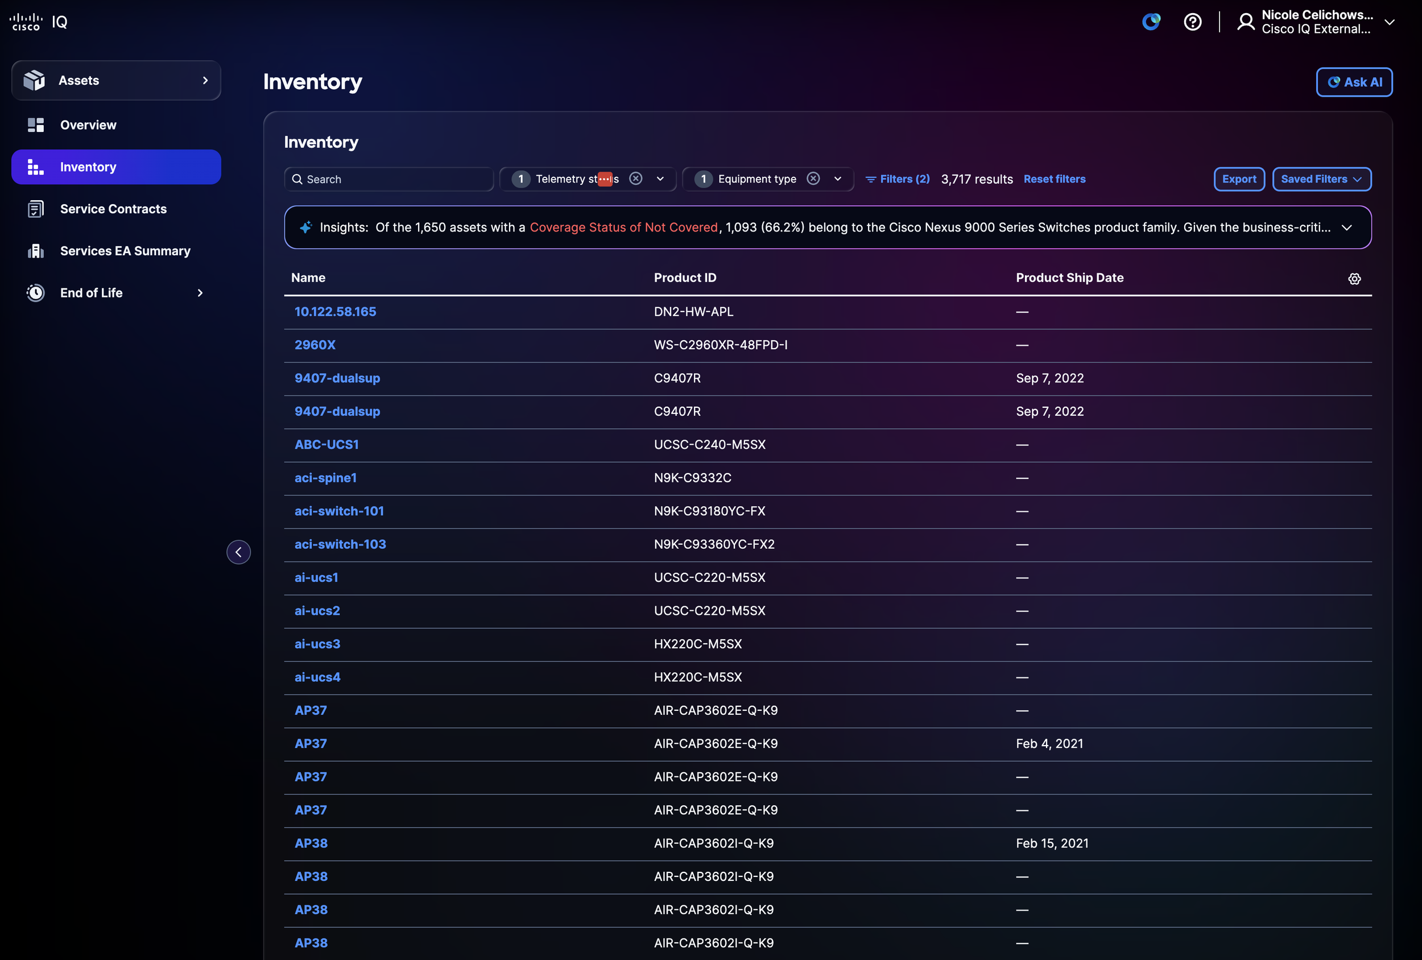Open the ai-ucs3 asset link
This screenshot has height=960, width=1422.
[x=317, y=644]
